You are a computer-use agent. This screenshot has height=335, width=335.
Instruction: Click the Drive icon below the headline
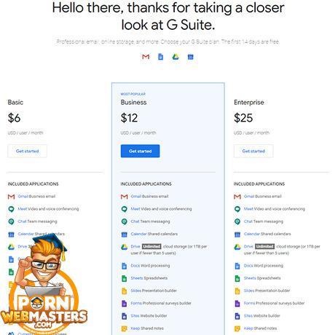pos(176,57)
